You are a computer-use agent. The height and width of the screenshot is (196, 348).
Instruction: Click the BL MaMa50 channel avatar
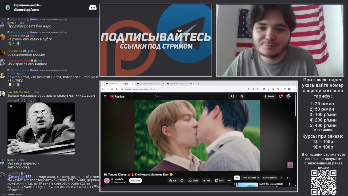[107, 180]
